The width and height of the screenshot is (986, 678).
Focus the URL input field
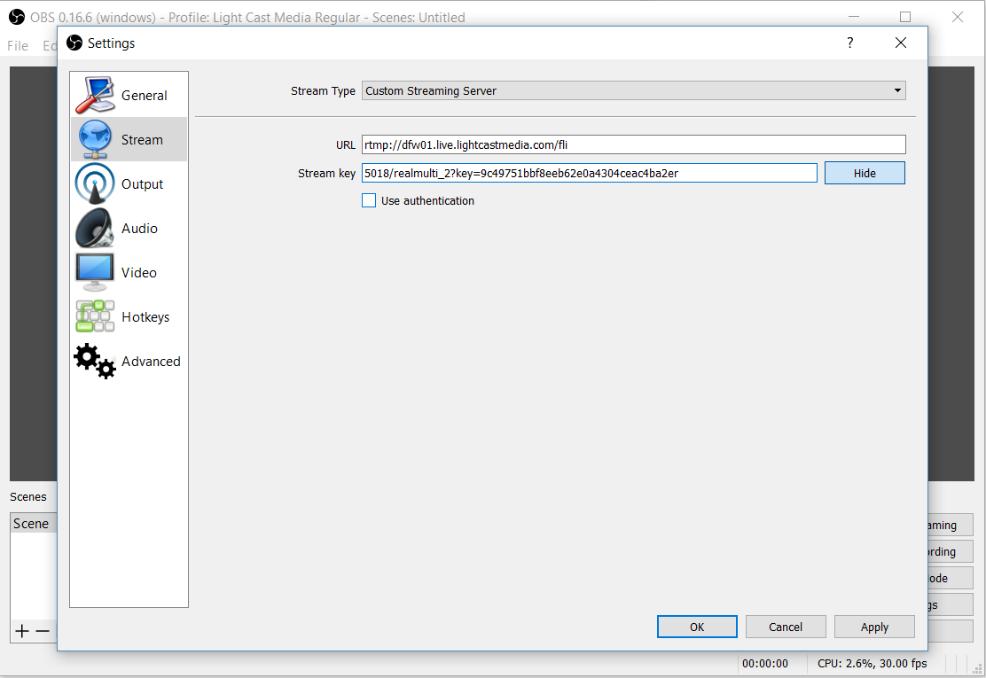tap(634, 144)
